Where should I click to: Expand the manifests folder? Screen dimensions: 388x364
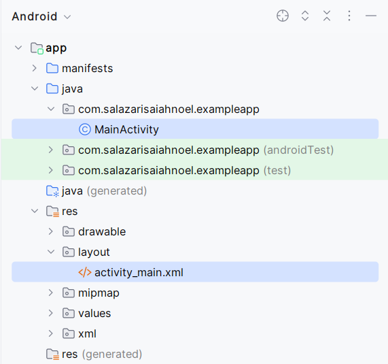click(x=35, y=68)
